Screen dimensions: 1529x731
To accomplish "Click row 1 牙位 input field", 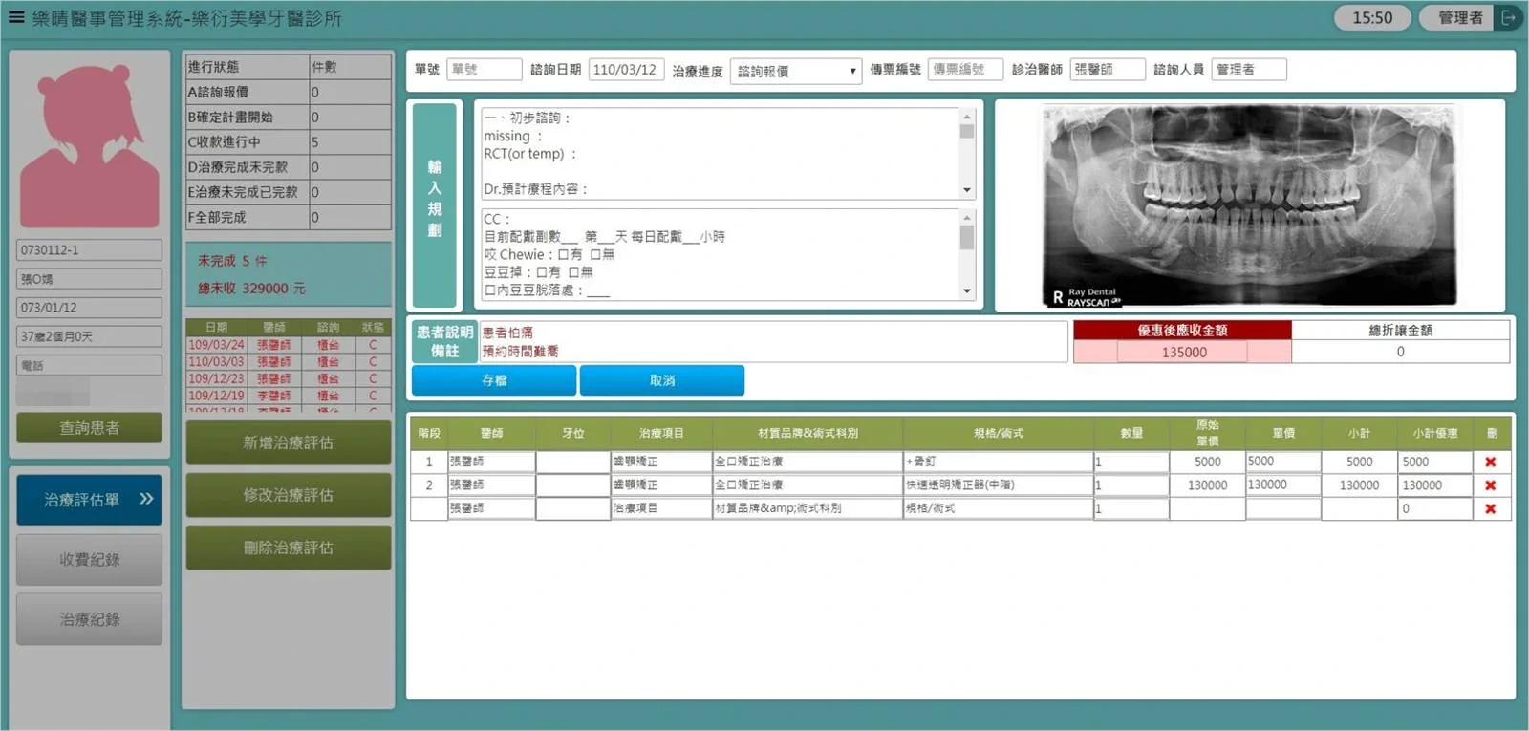I will [x=572, y=462].
